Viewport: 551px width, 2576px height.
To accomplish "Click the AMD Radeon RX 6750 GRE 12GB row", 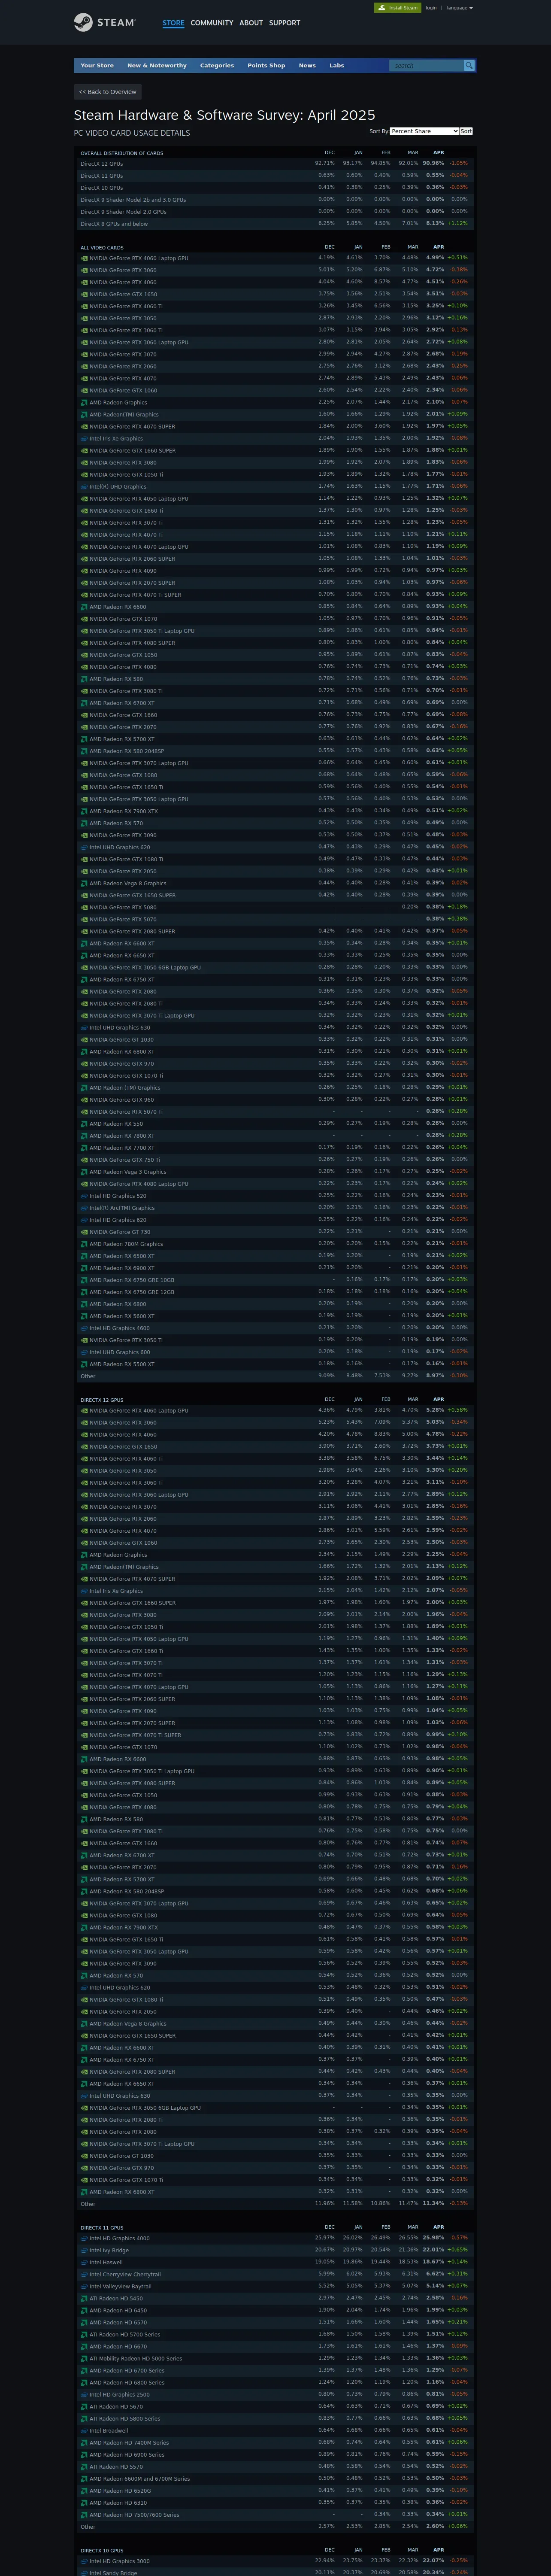I will 275,1292.
